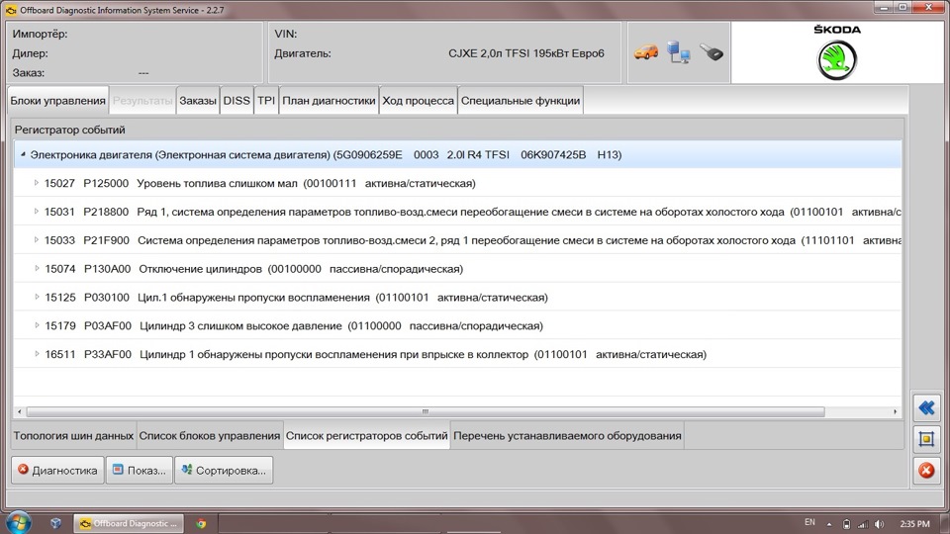Open Специальные функции tab

click(521, 101)
